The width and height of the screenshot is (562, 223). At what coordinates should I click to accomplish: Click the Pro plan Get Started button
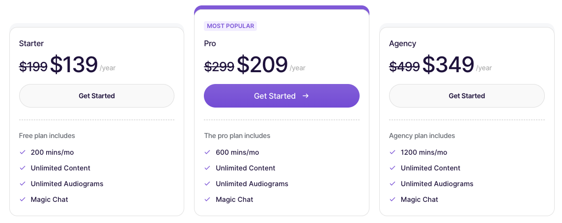281,96
